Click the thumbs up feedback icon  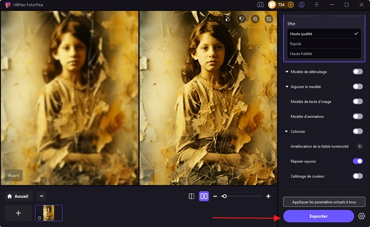coord(228,19)
